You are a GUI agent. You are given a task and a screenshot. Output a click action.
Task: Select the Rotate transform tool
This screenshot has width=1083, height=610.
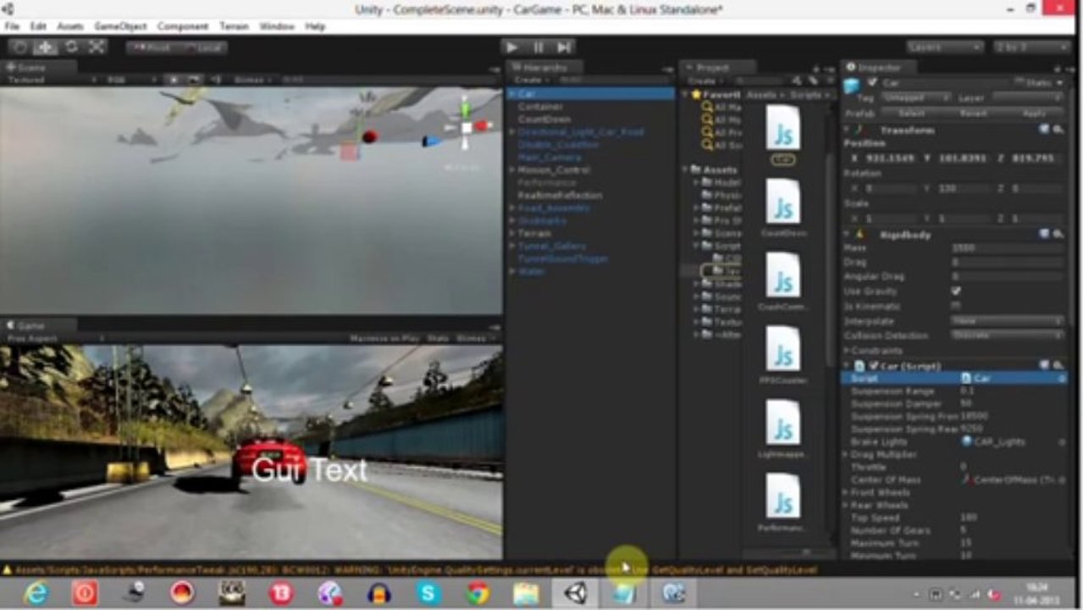[71, 47]
